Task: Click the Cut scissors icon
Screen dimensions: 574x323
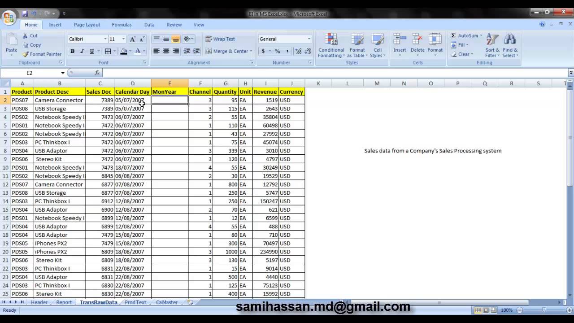Action: pos(25,35)
